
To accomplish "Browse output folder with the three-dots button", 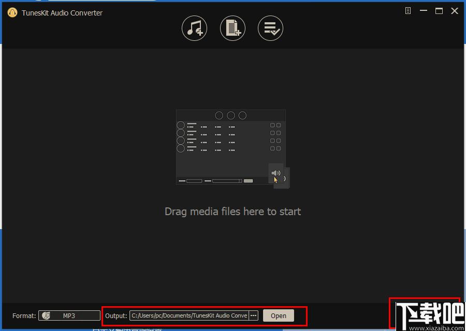I will (x=253, y=315).
